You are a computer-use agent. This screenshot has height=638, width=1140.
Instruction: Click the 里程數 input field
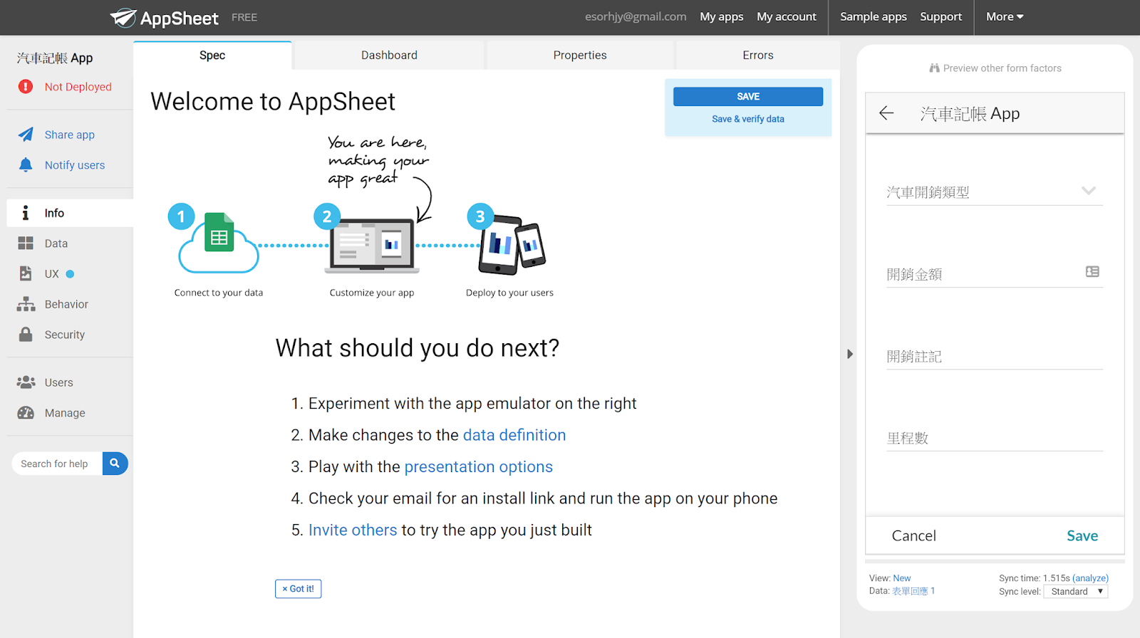pyautogui.click(x=995, y=438)
